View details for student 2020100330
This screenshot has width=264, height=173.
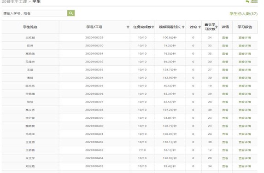tap(225, 46)
